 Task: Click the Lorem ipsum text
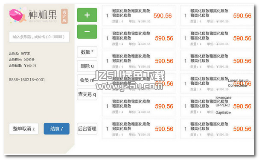[x=238, y=80]
